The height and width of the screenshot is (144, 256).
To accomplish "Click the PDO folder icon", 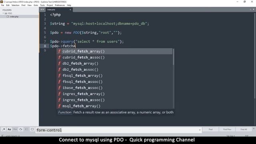I will [6, 13].
